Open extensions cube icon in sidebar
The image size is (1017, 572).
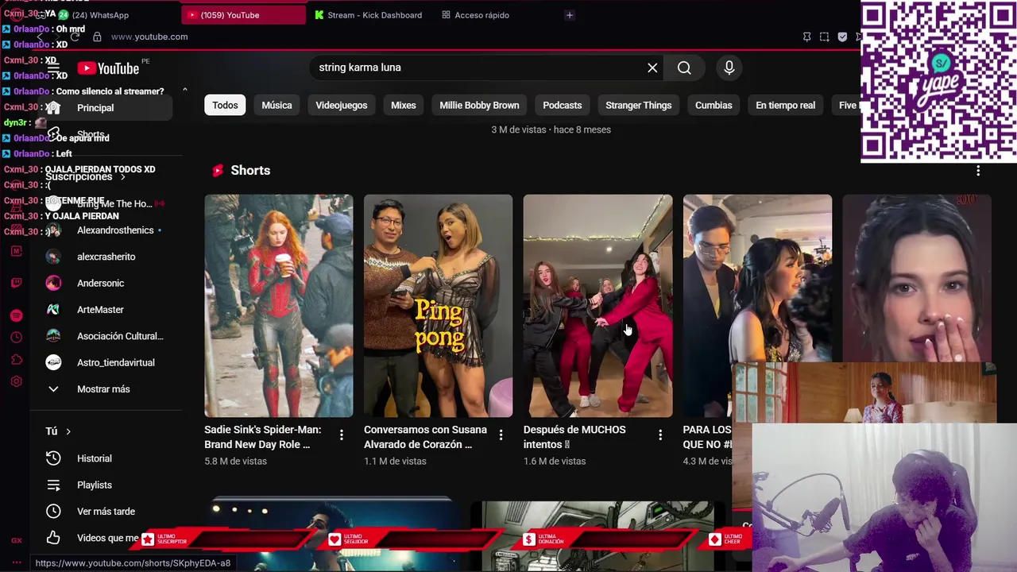[x=17, y=360]
